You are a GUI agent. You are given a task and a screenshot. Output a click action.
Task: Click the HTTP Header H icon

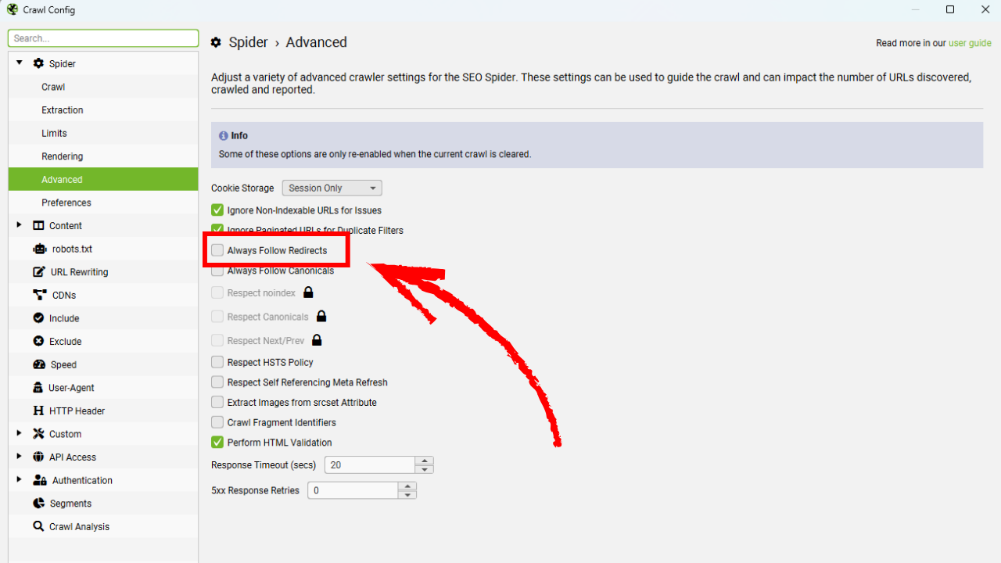[x=38, y=411]
